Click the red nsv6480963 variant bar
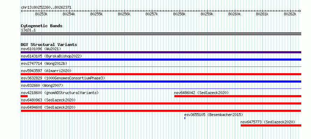 click(161, 103)
